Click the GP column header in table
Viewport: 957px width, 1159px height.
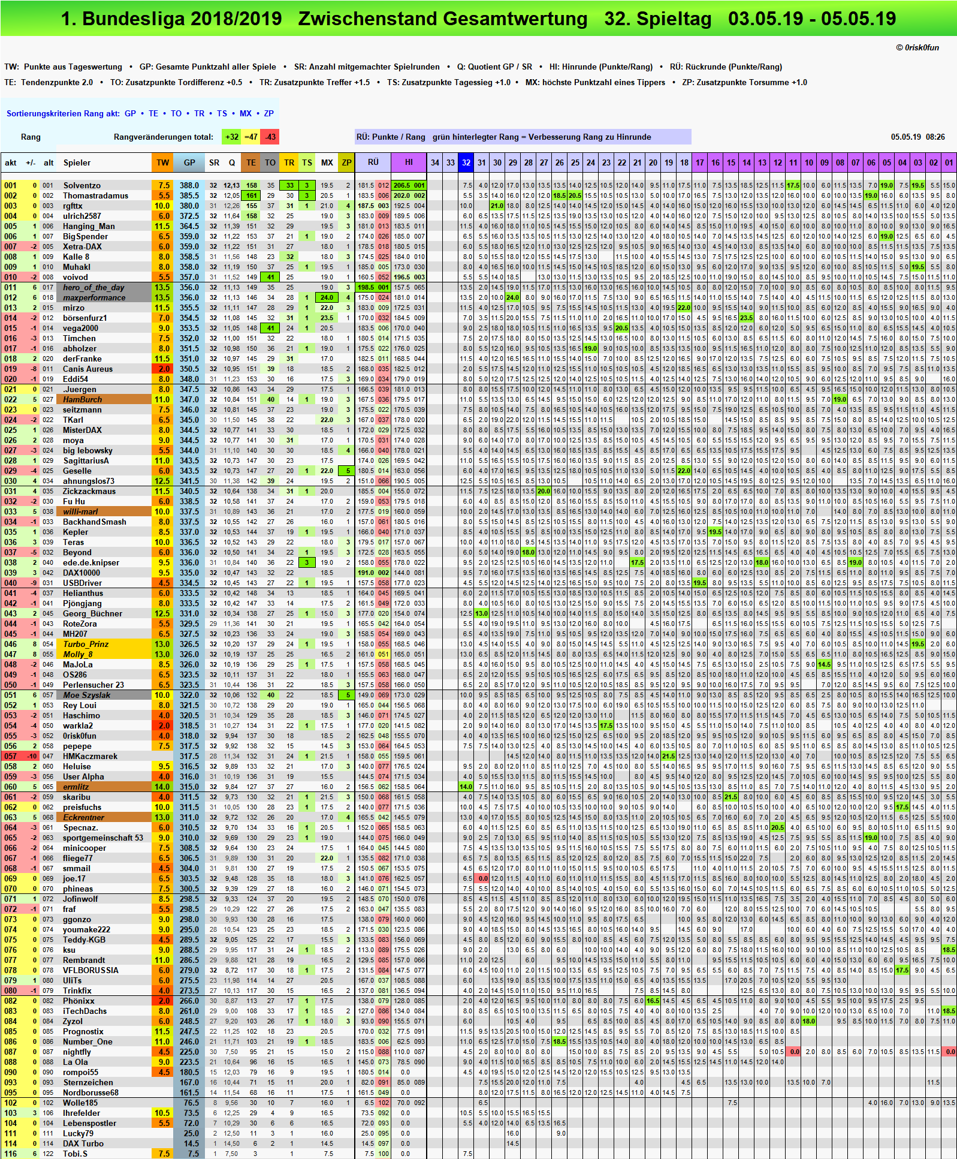coord(189,162)
